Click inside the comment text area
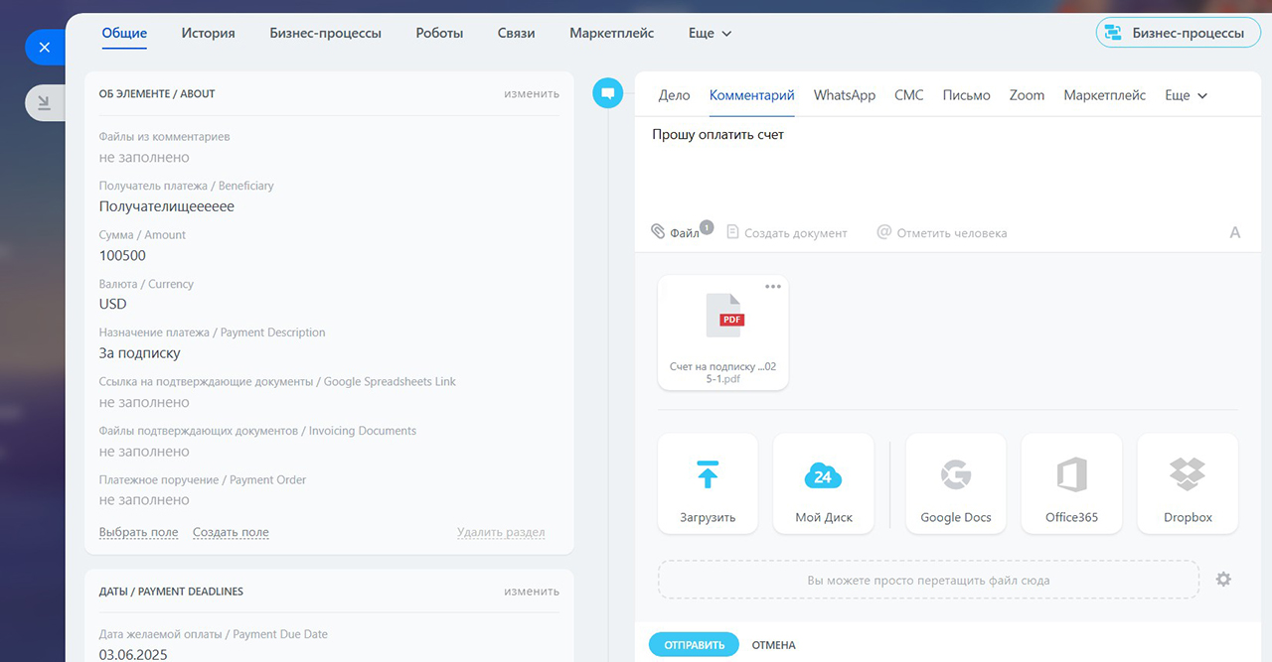This screenshot has height=662, width=1272. pos(934,169)
